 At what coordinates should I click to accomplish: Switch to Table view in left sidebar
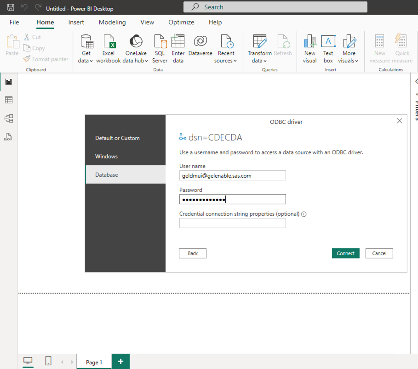tap(9, 100)
